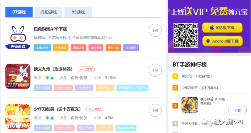Click the 稀有礼包 tag
This screenshot has width=251, height=133.
pyautogui.click(x=113, y=48)
